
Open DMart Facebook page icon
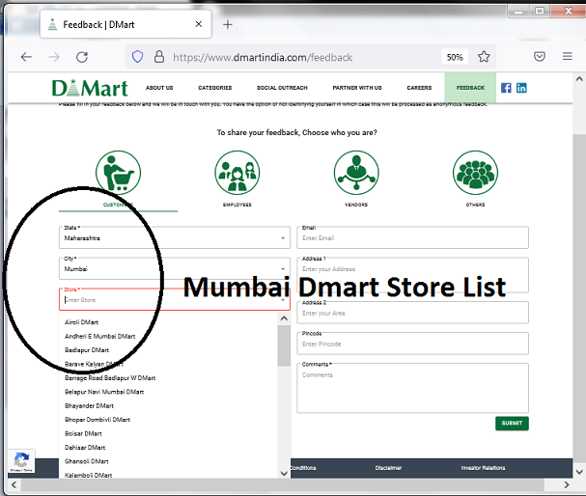click(x=506, y=88)
